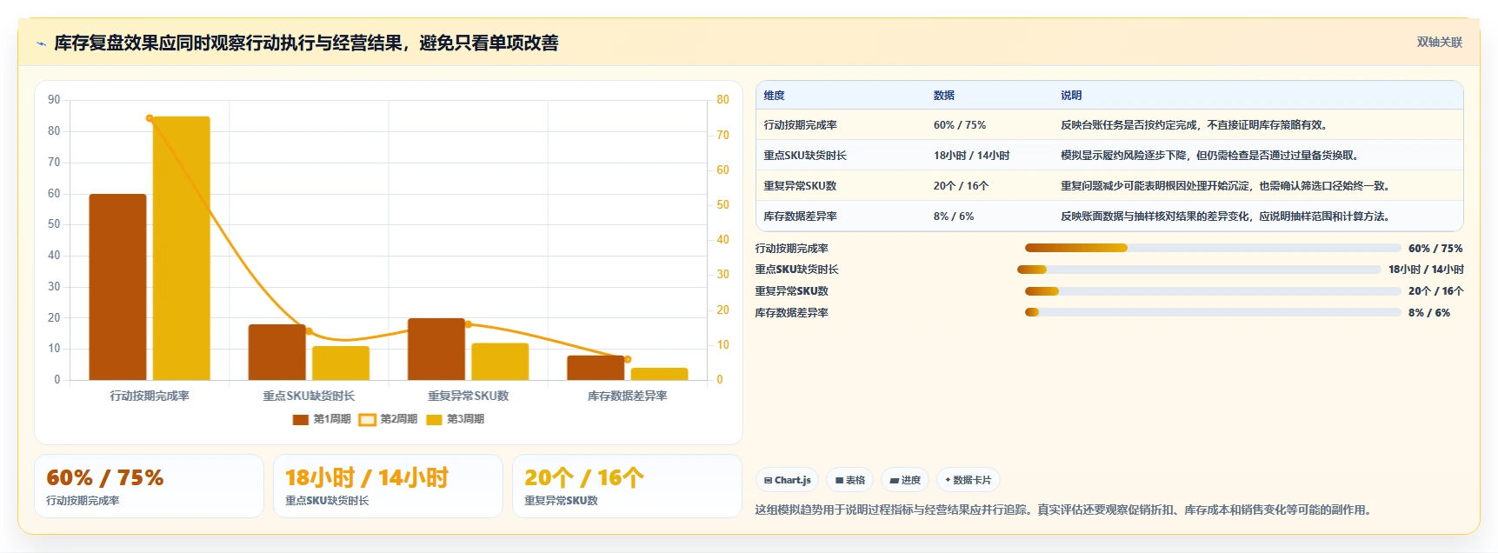Click the 维度 table column header
This screenshot has height=553, width=1498.
(774, 96)
